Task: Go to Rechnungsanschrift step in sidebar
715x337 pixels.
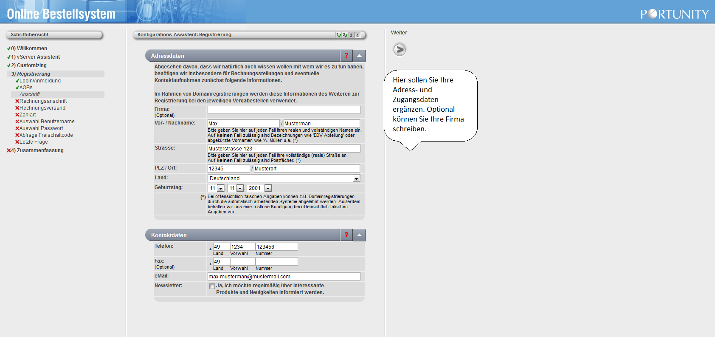Action: coord(43,101)
